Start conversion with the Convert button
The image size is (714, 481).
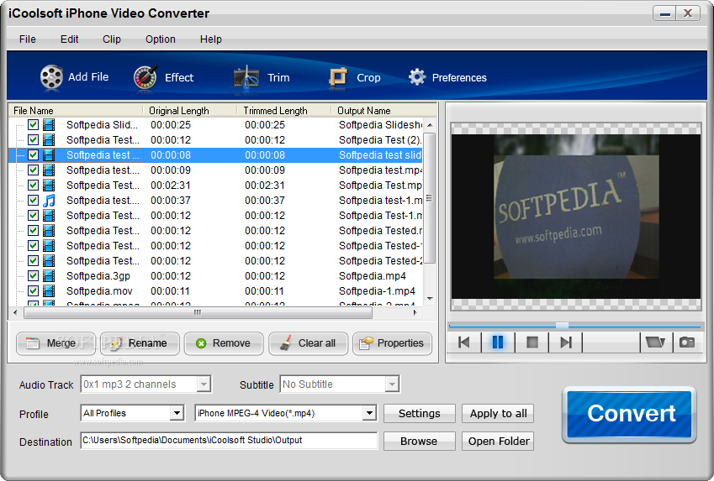click(x=630, y=414)
